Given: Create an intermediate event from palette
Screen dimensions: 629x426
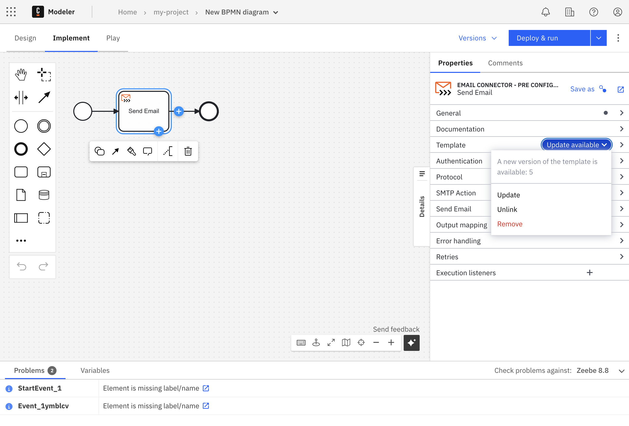Looking at the screenshot, I should [x=44, y=126].
